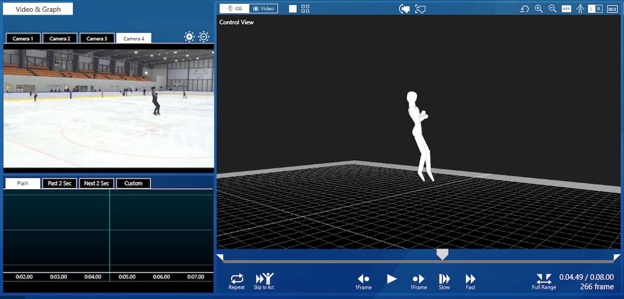Open the Camera 2 tab

coord(60,38)
